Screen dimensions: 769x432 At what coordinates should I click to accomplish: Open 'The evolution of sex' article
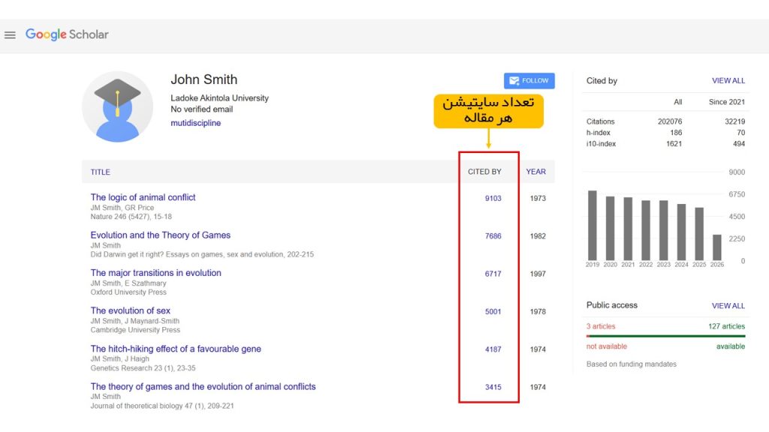[130, 310]
